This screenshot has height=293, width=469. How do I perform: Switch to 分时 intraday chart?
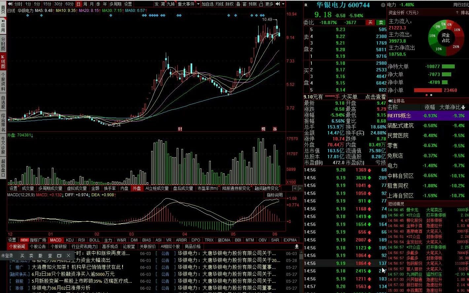click(18, 4)
